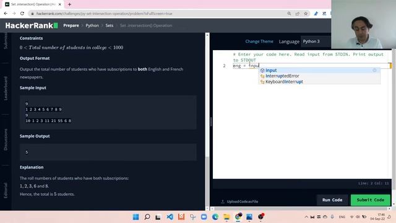Click the Run Code button
396x223 pixels.
point(332,200)
